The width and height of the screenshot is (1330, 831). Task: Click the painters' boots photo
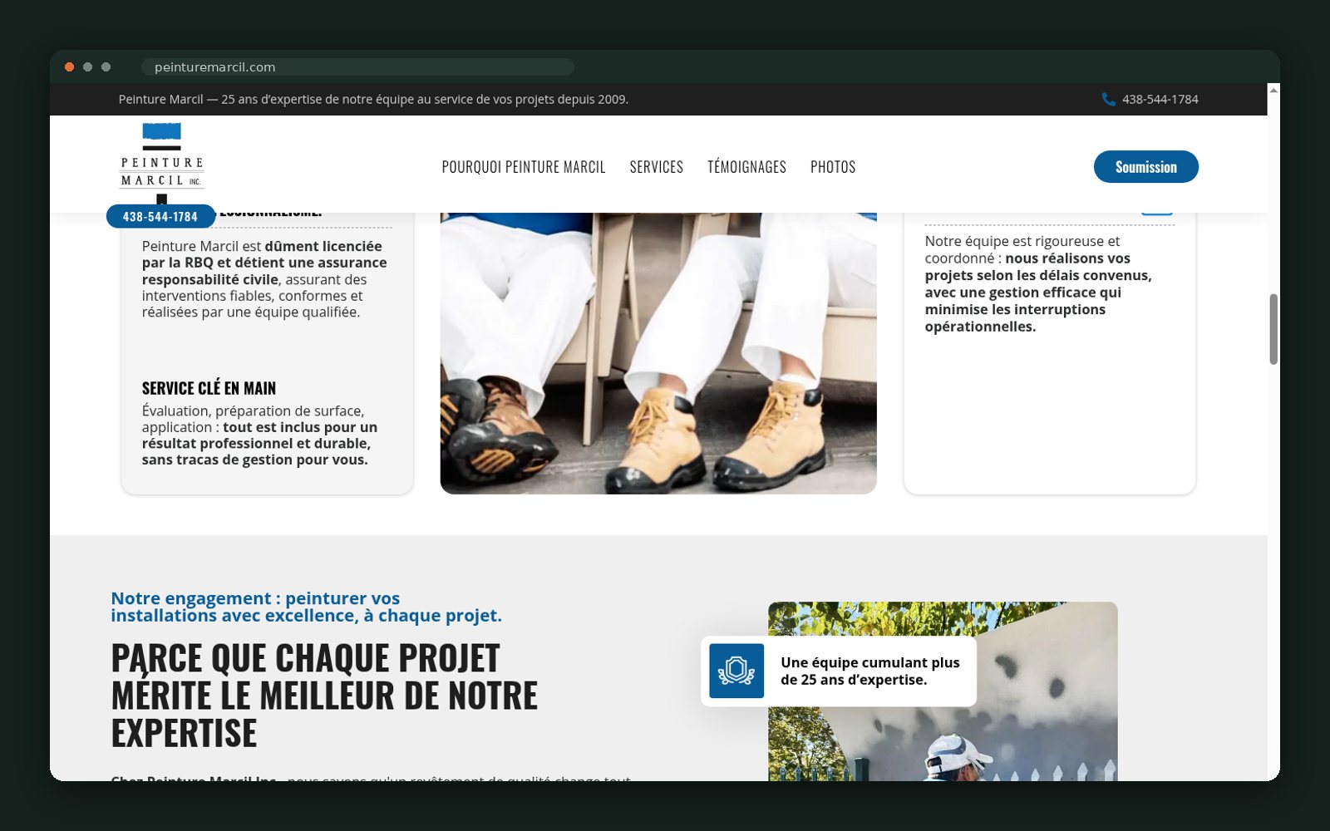click(x=658, y=353)
